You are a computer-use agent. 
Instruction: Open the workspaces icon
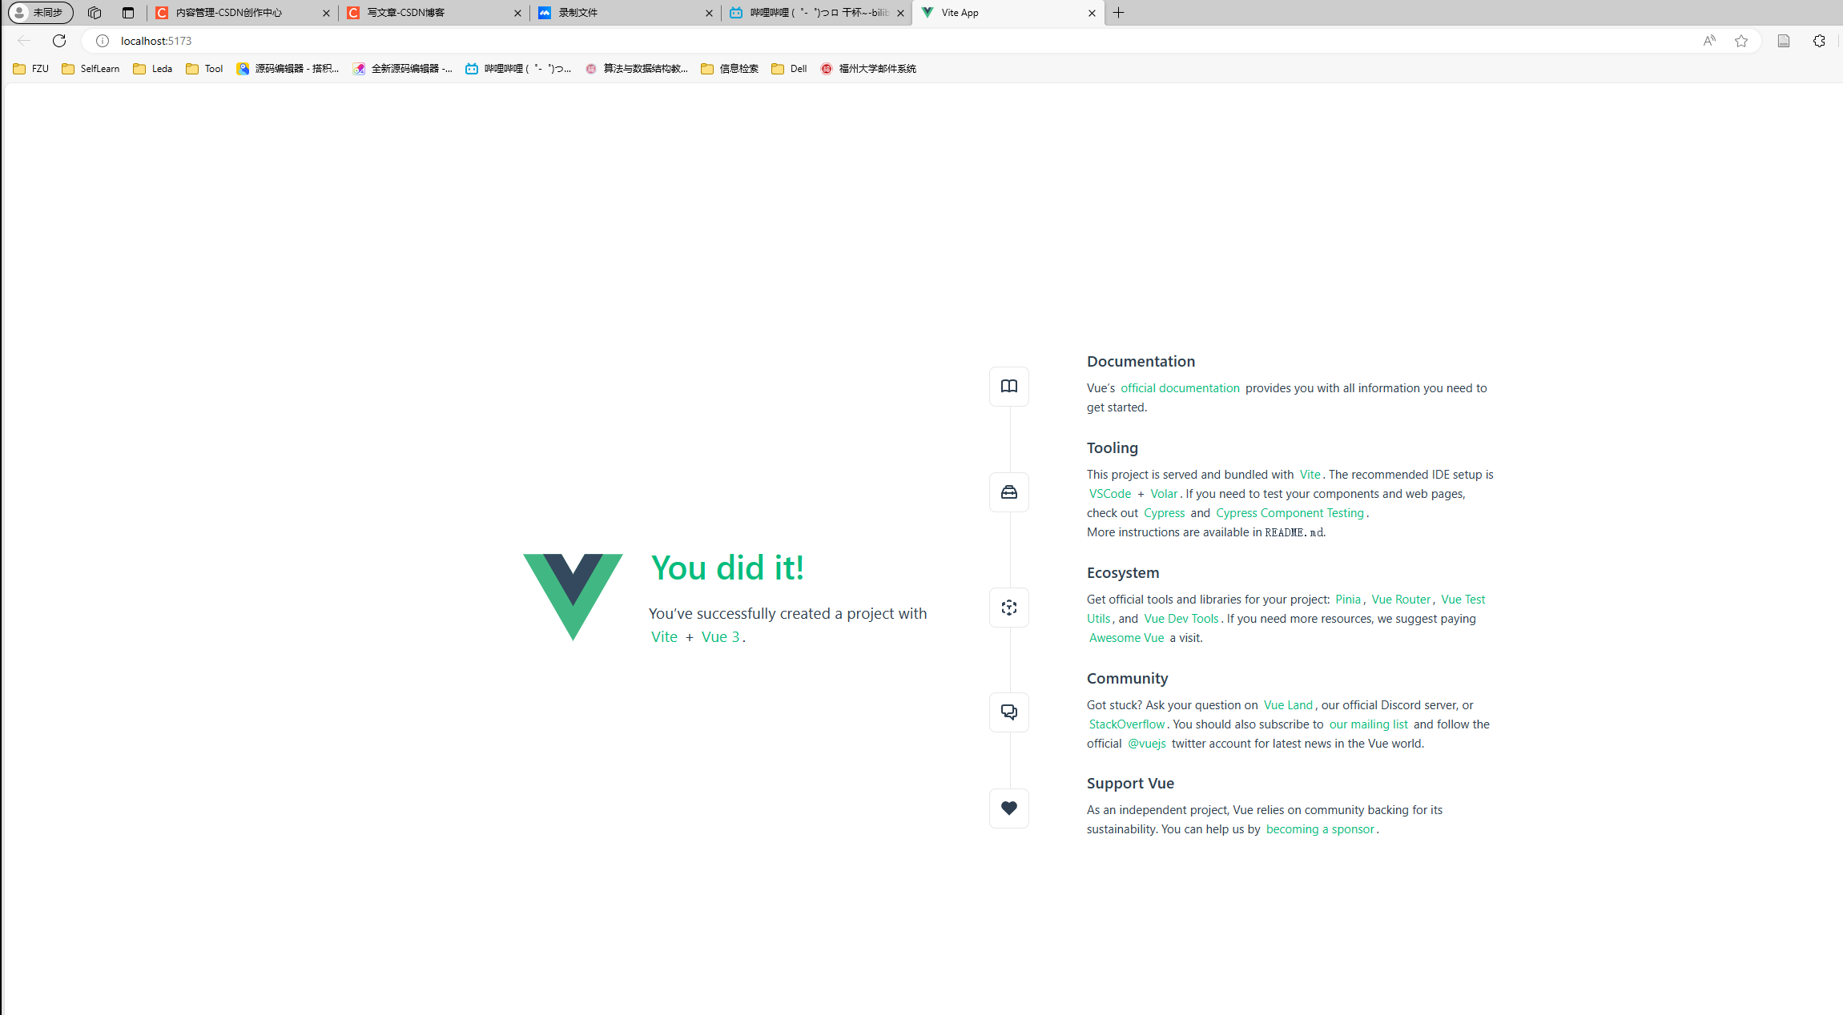coord(95,13)
